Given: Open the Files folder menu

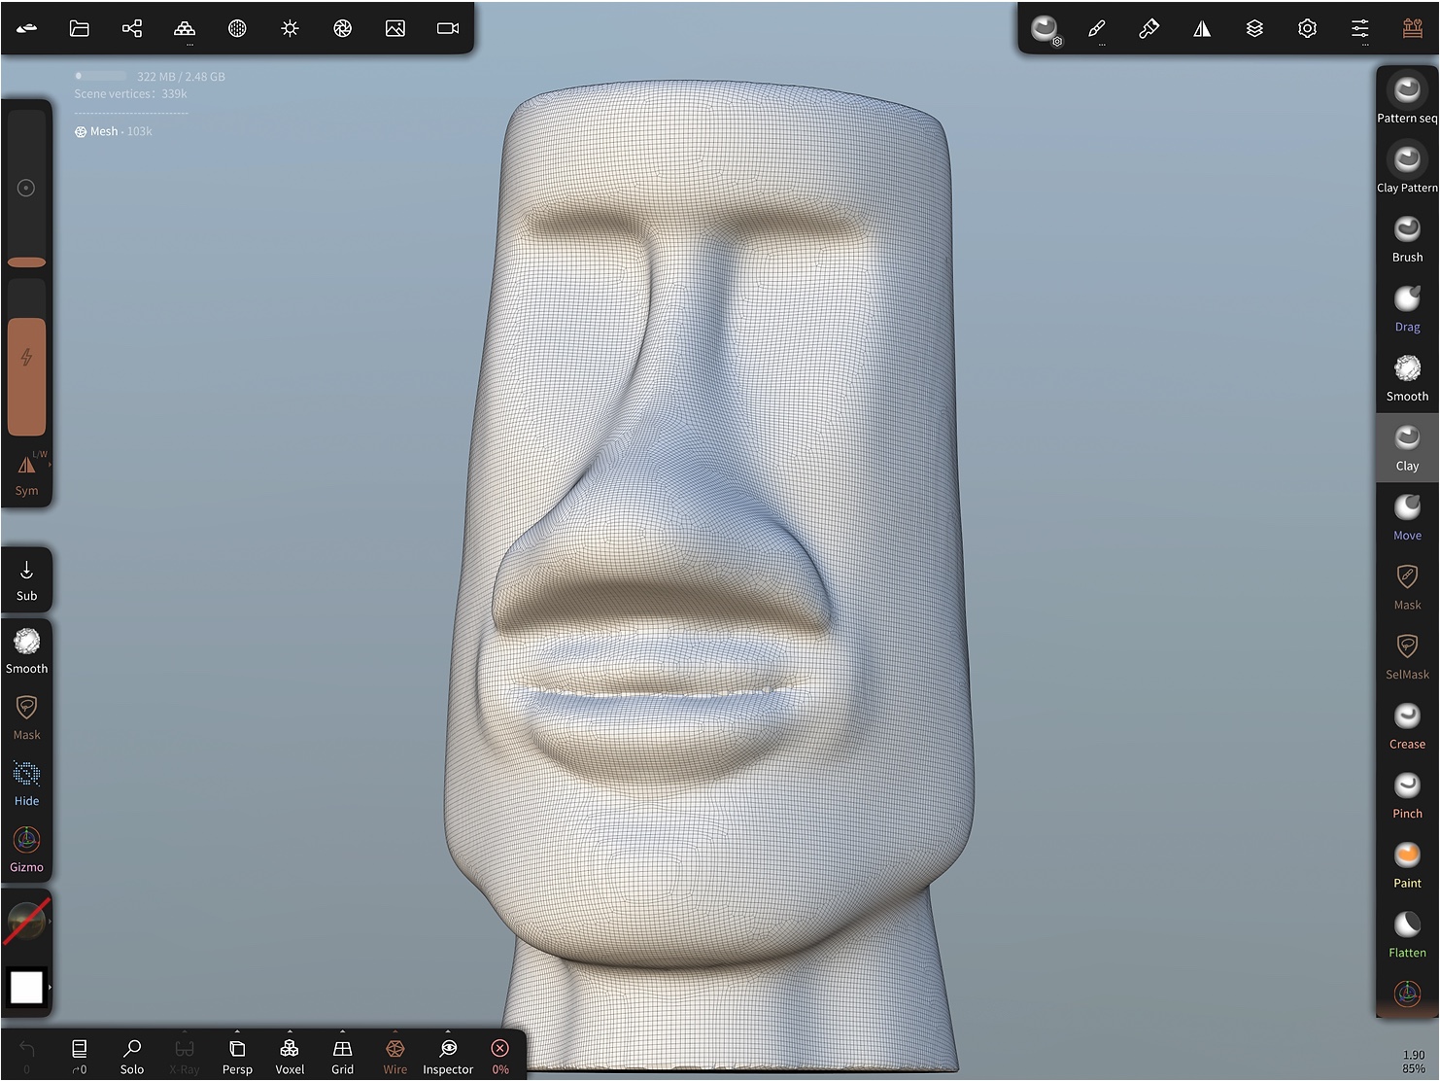Looking at the screenshot, I should click(x=80, y=28).
